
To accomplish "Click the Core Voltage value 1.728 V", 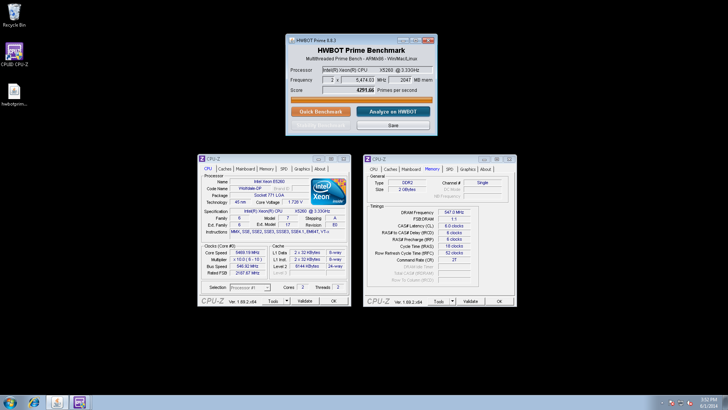I will pyautogui.click(x=295, y=202).
